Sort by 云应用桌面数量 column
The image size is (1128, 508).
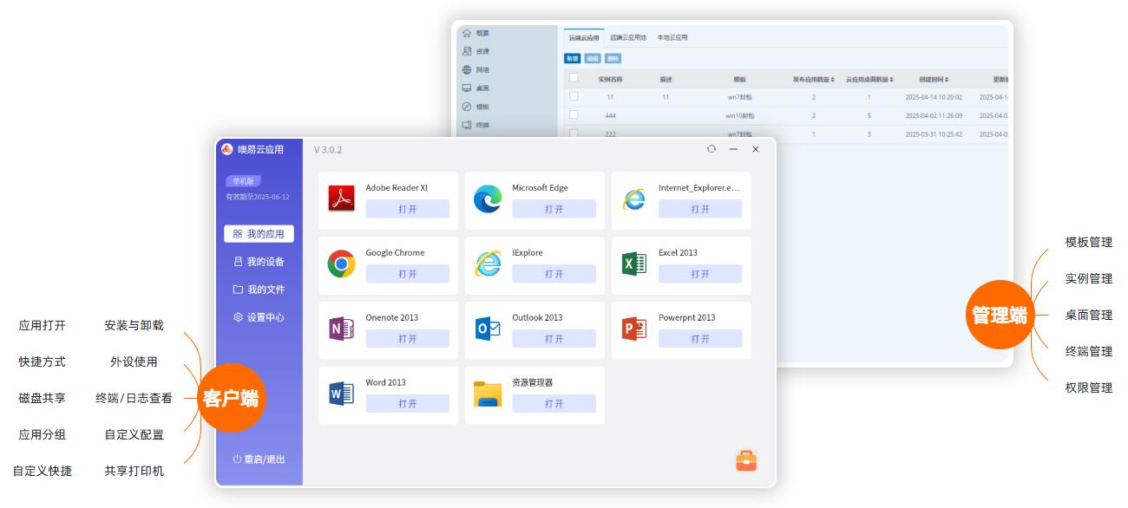(x=891, y=80)
